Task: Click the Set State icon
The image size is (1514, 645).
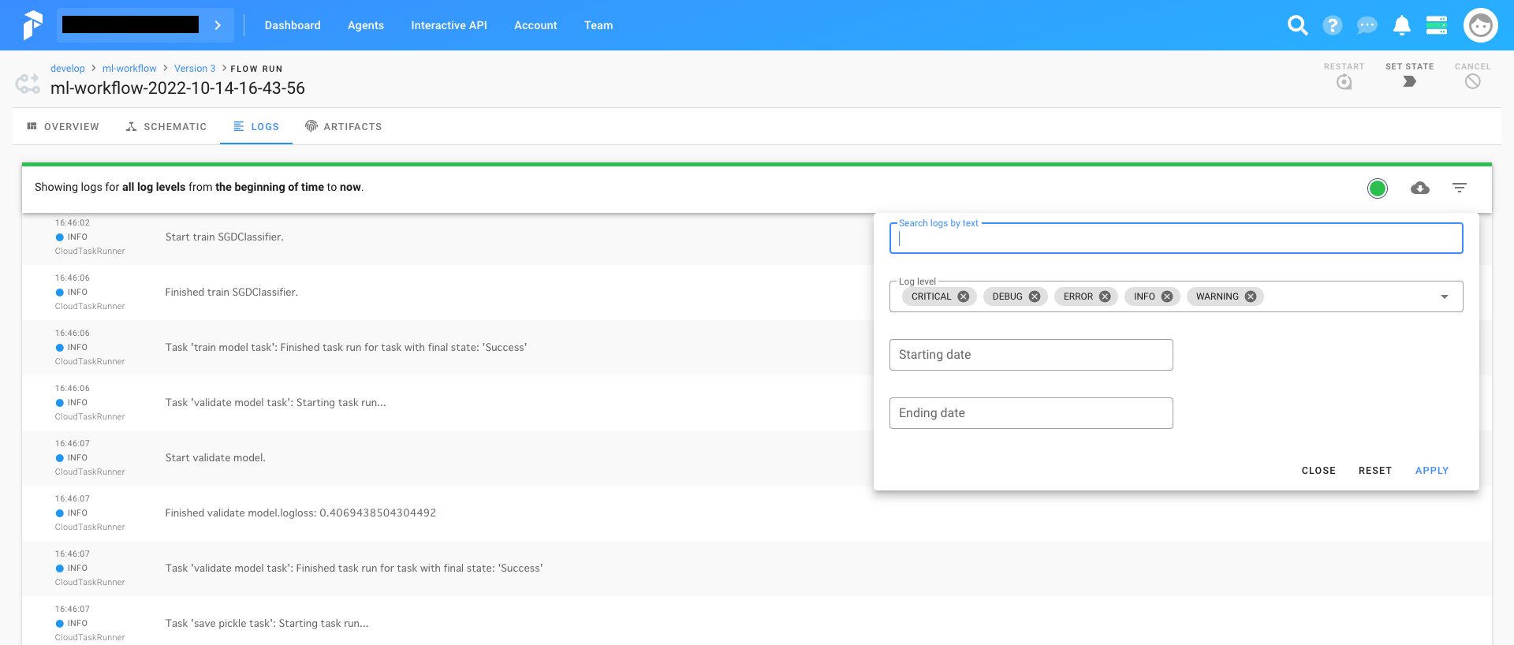Action: [1409, 81]
